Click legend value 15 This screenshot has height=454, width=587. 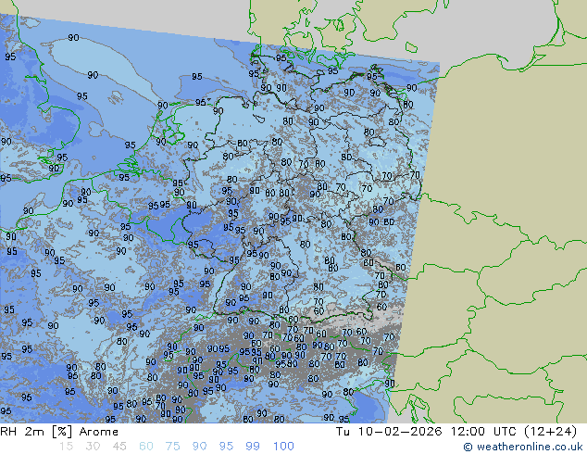point(66,447)
